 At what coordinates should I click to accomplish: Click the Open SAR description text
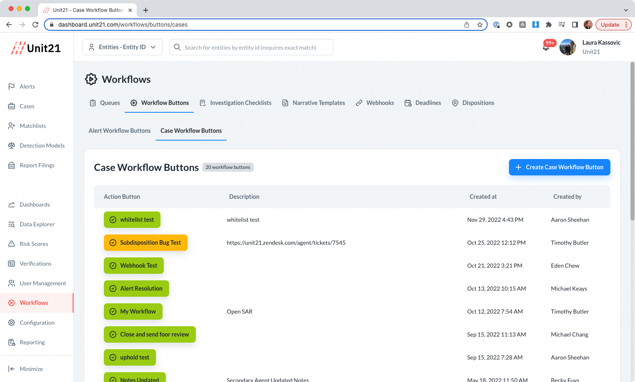[x=240, y=312]
